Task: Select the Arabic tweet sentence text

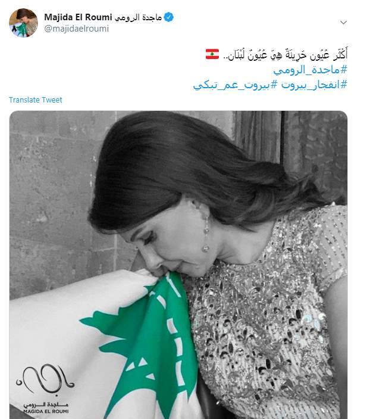Action: [285, 54]
